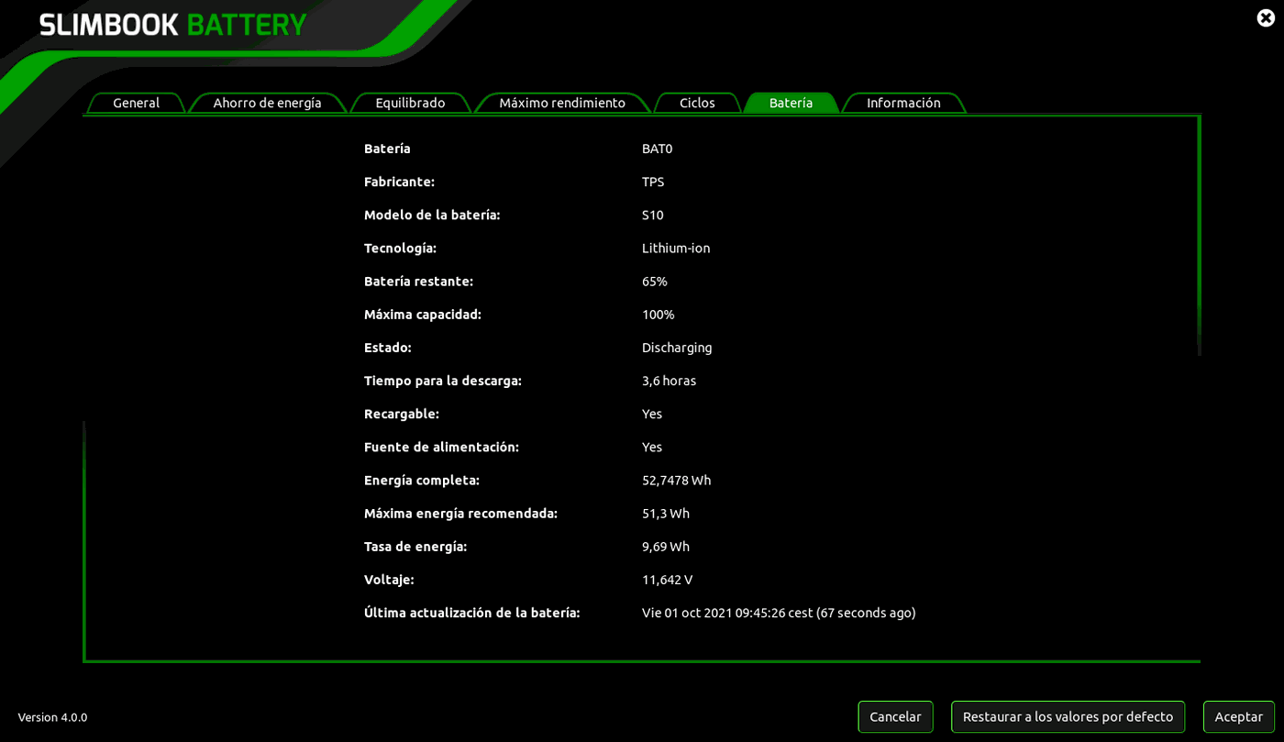1284x742 pixels.
Task: Click the last battery update timestamp
Action: point(779,613)
